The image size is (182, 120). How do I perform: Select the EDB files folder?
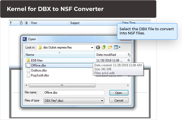click(x=37, y=61)
